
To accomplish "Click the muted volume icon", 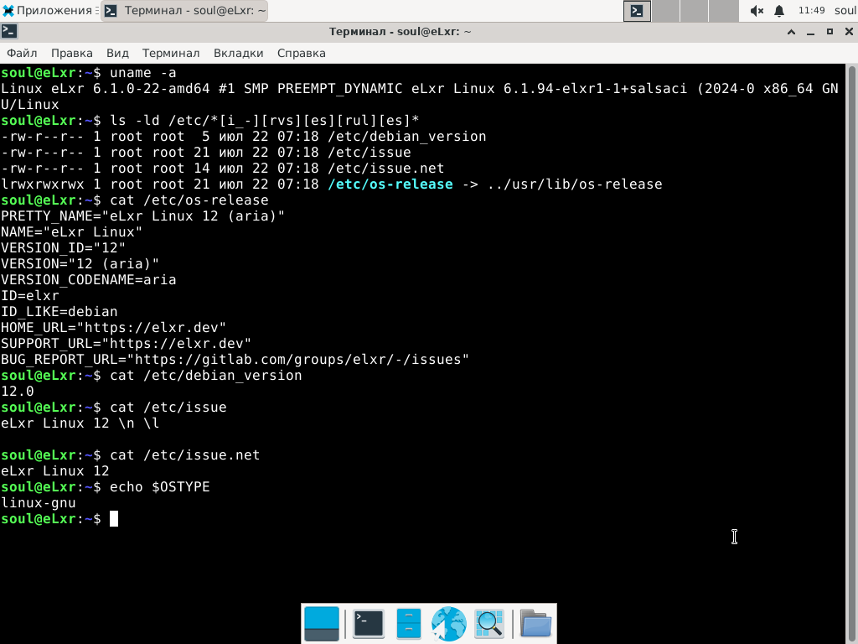I will click(x=757, y=10).
